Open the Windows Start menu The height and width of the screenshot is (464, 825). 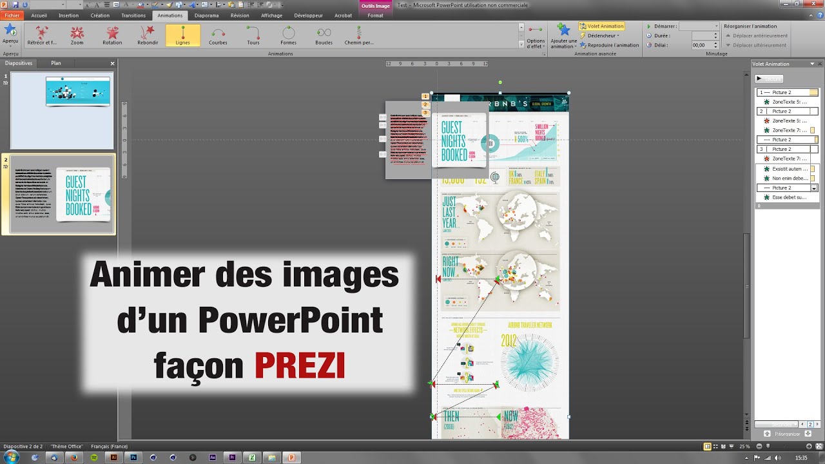[11, 457]
